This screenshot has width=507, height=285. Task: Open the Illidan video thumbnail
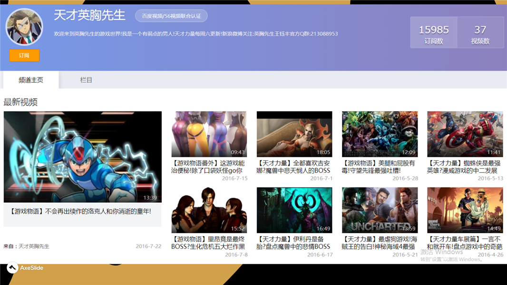[294, 209]
